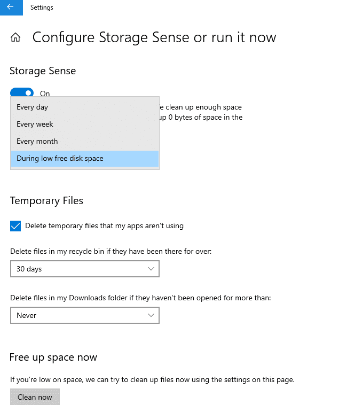The width and height of the screenshot is (339, 420).
Task: Click the "Free up space now" heading
Action: [53, 357]
